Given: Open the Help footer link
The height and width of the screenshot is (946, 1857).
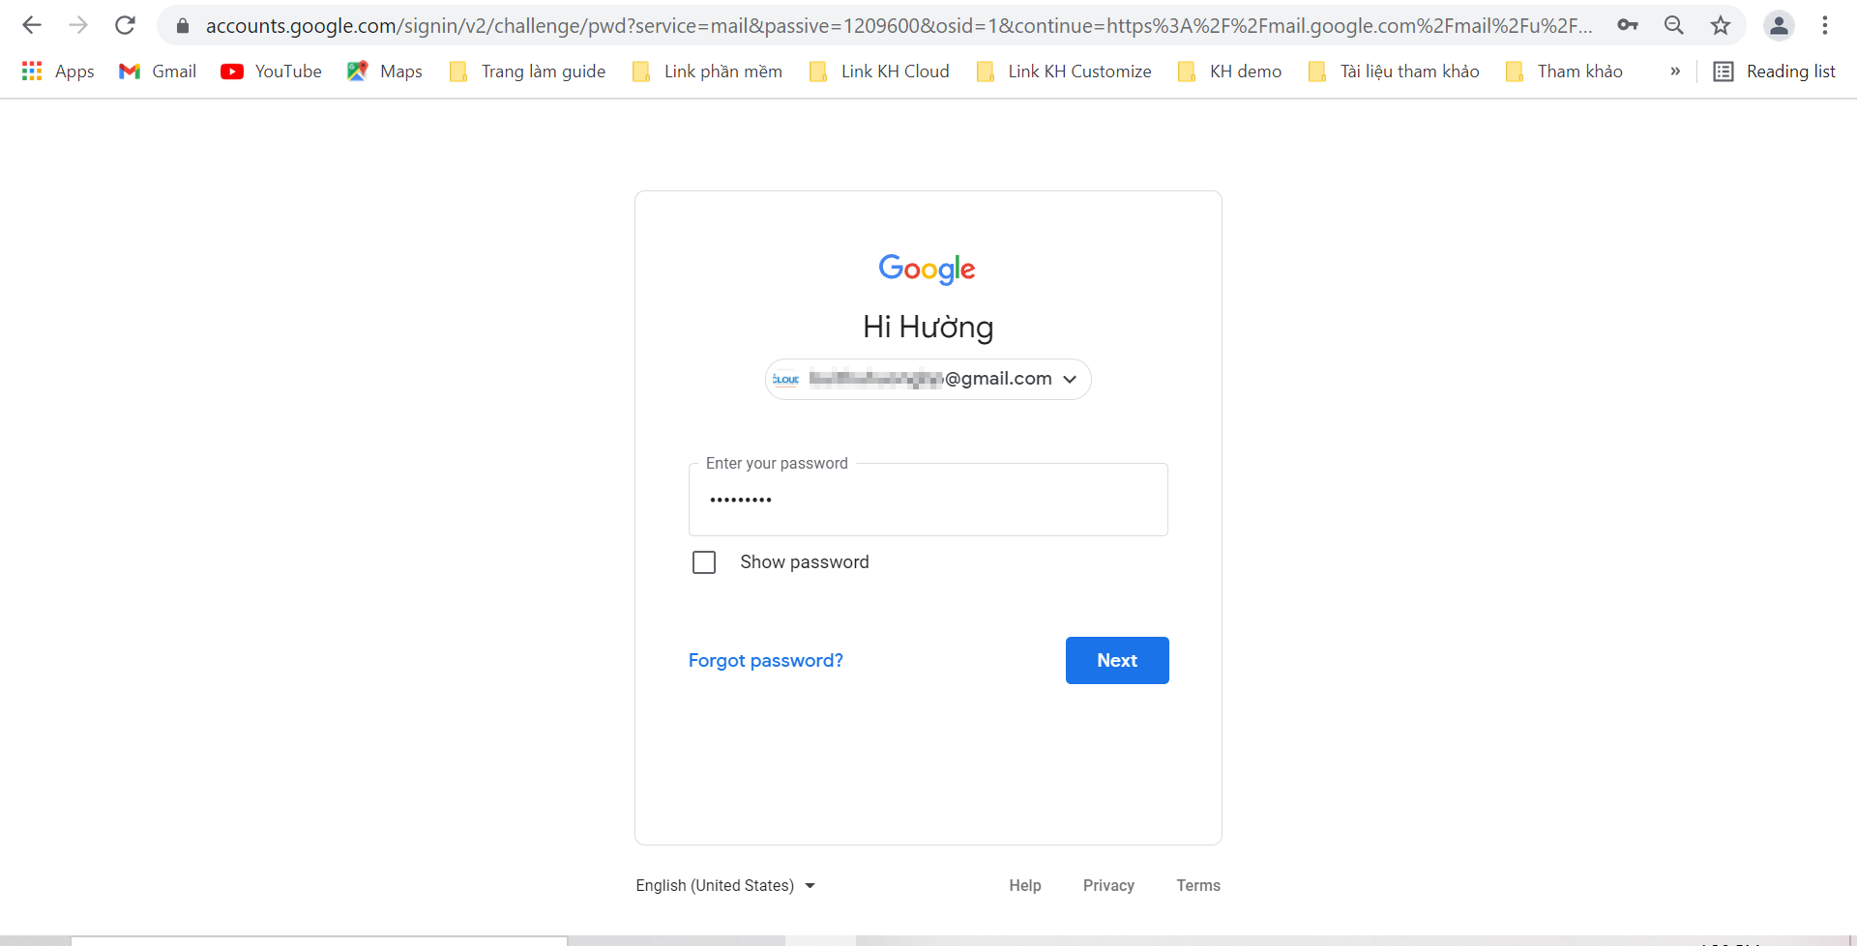Looking at the screenshot, I should (x=1025, y=885).
